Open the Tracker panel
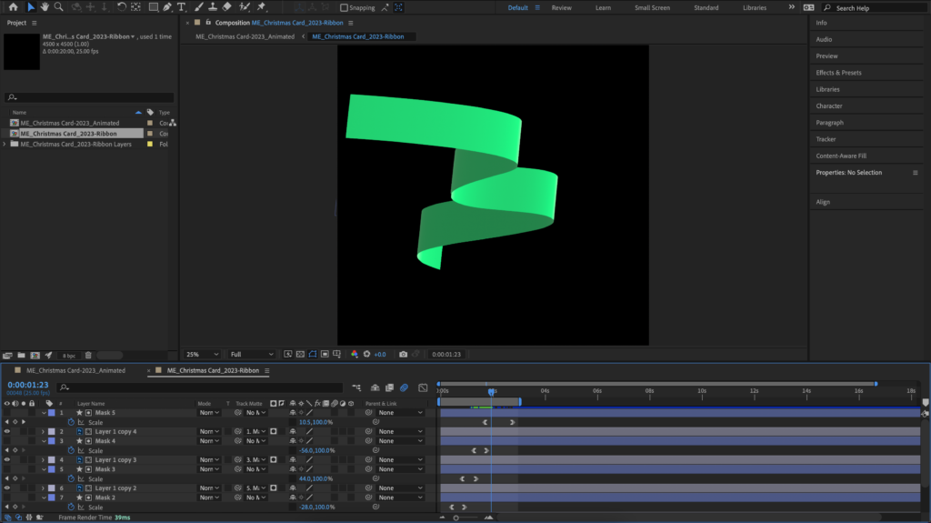The width and height of the screenshot is (931, 523). [826, 139]
